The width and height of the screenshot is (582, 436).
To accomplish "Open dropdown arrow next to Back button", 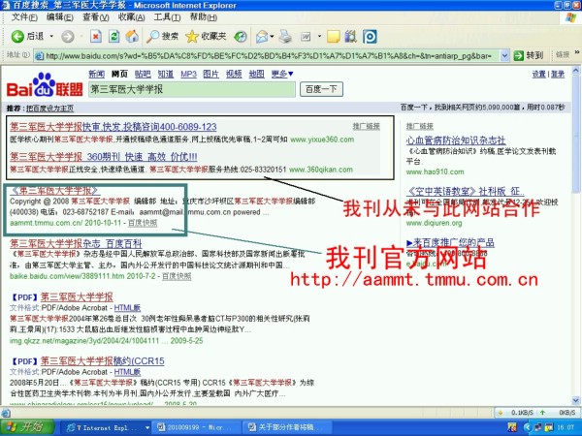I will (x=51, y=37).
